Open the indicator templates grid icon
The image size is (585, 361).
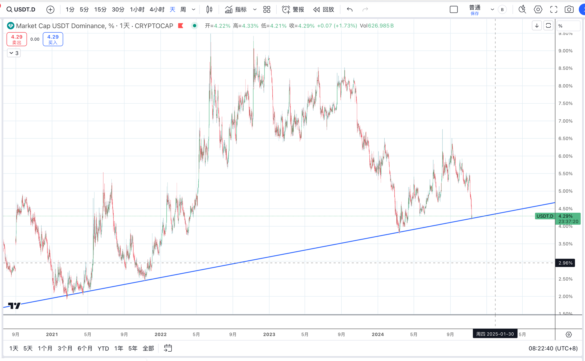pyautogui.click(x=267, y=10)
